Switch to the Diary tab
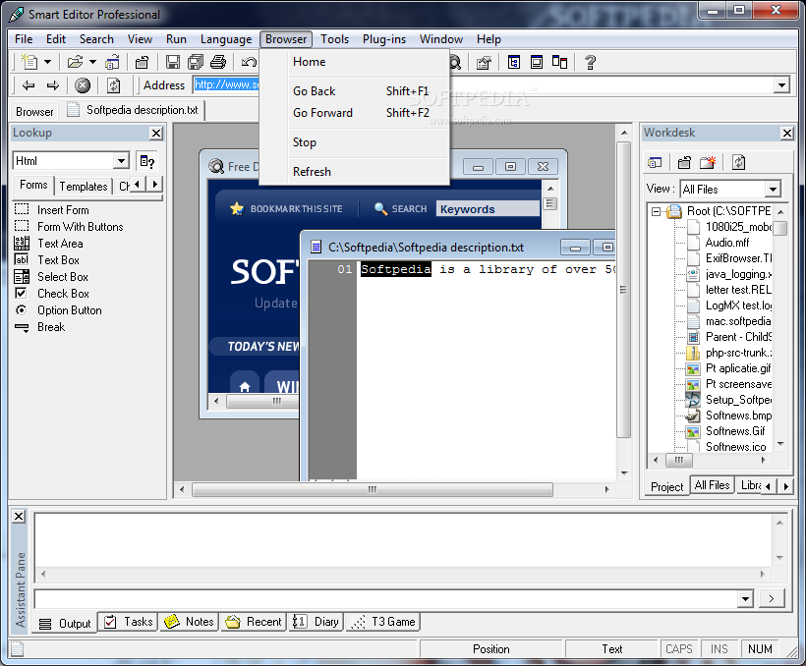 tap(316, 622)
